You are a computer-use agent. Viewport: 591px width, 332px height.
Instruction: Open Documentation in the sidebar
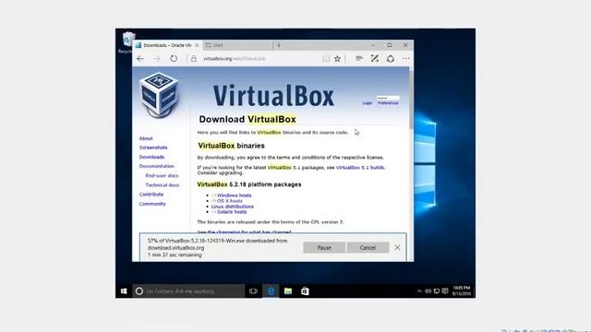(x=156, y=166)
